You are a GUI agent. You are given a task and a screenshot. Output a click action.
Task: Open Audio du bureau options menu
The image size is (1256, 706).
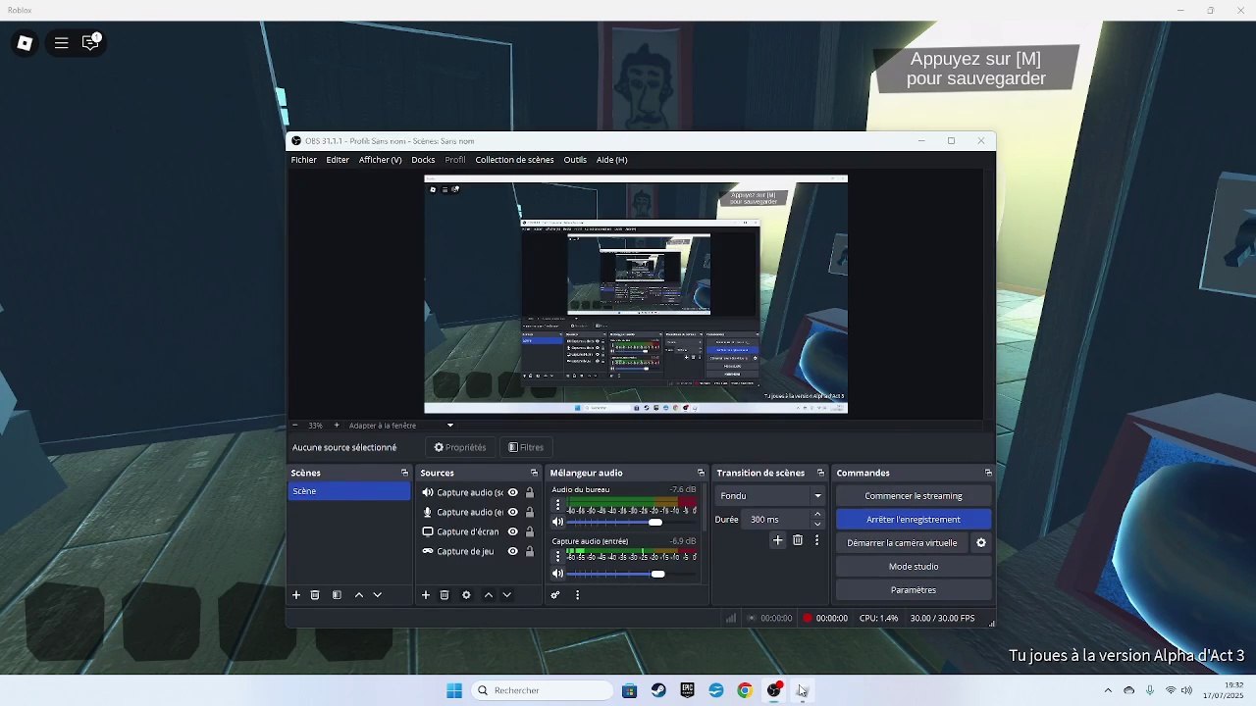tap(558, 505)
